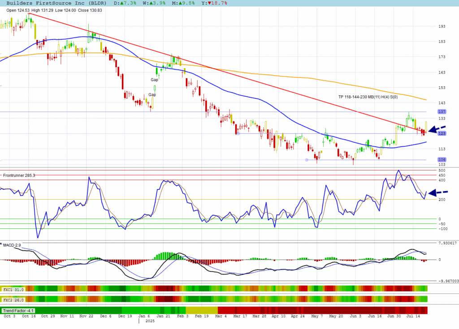Click the MACD 2.9 indicator label
Image resolution: width=459 pixels, height=329 pixels.
pos(12,245)
